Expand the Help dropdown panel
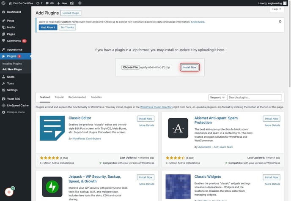The image size is (291, 201). [x=277, y=9]
